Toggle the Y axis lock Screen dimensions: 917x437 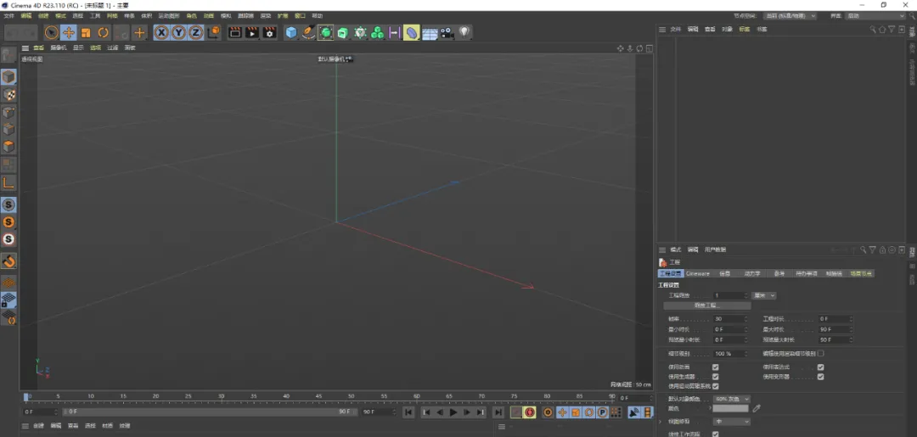point(178,33)
